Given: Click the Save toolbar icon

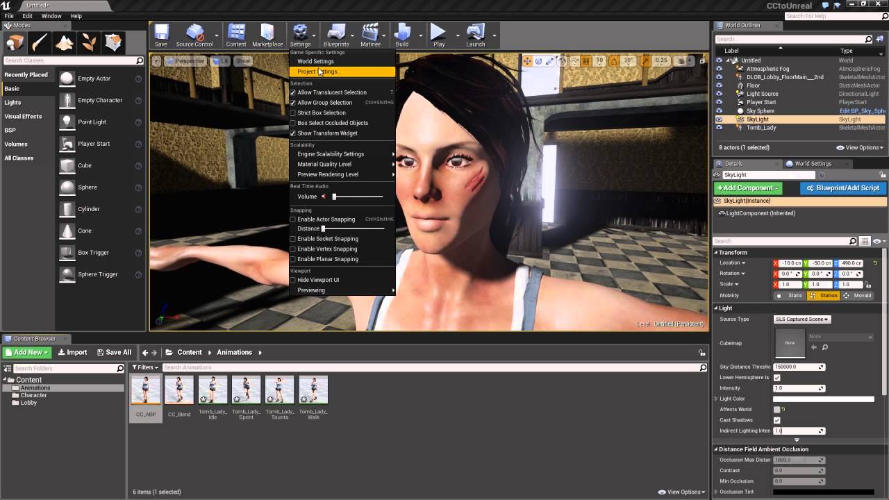Looking at the screenshot, I should [x=161, y=35].
